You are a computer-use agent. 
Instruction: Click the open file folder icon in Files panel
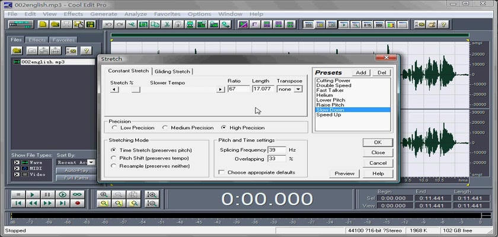click(17, 50)
